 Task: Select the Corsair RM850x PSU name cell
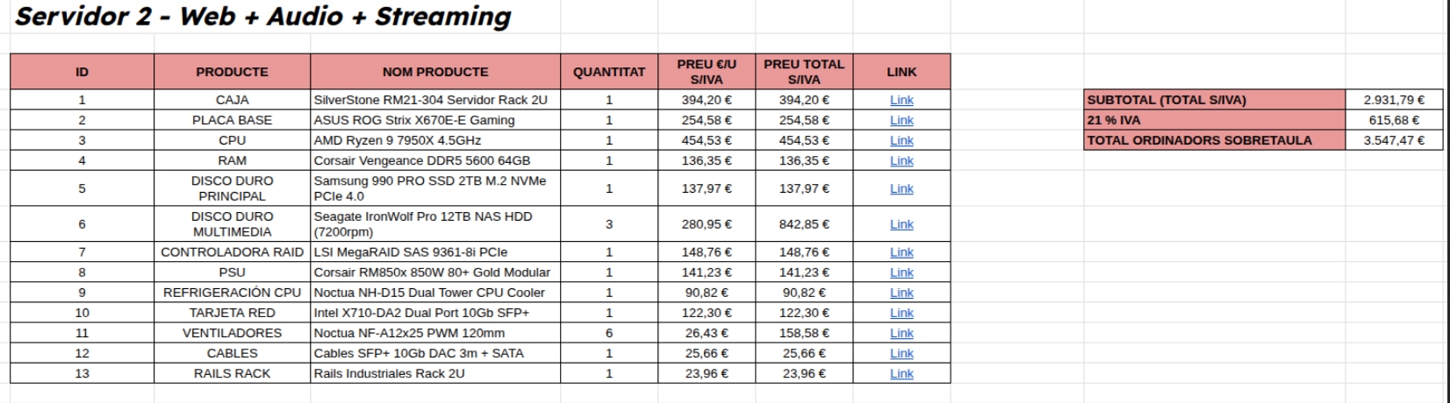pos(434,272)
